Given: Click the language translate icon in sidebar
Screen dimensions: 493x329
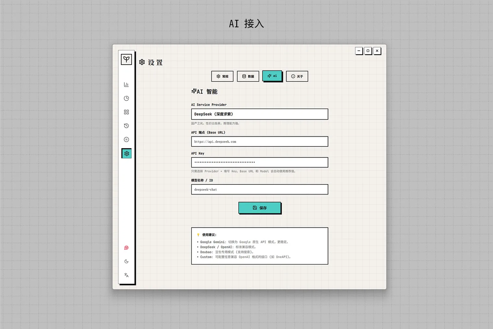Looking at the screenshot, I should [126, 275].
